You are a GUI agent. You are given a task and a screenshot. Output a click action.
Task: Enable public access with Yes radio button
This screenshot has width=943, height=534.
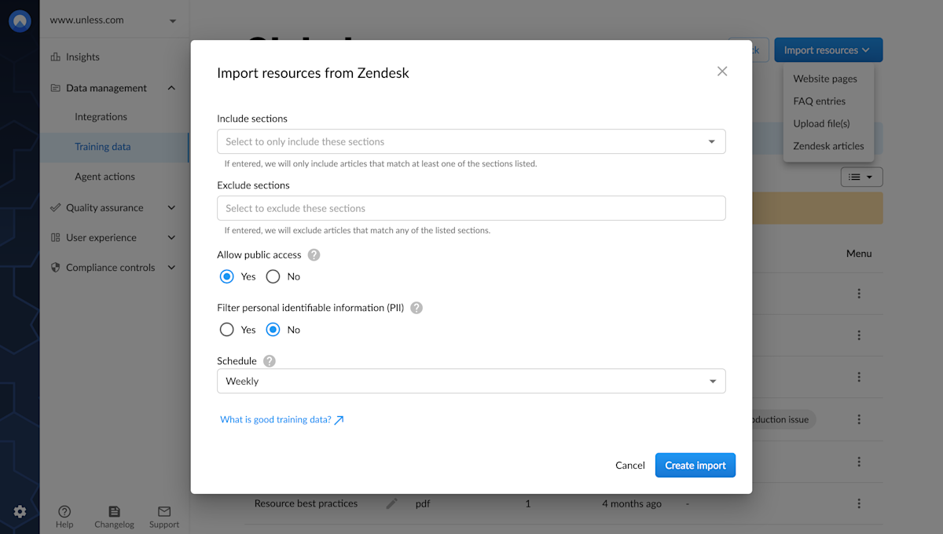point(227,276)
